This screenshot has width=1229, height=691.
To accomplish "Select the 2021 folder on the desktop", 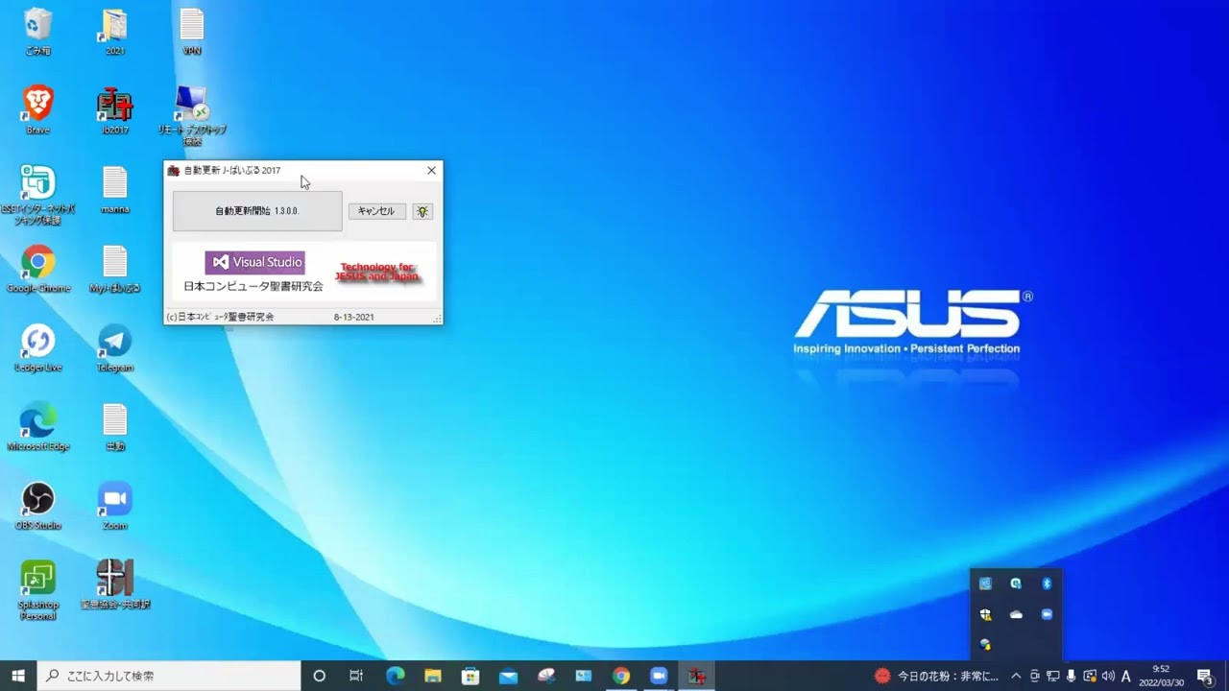I will pos(115,32).
